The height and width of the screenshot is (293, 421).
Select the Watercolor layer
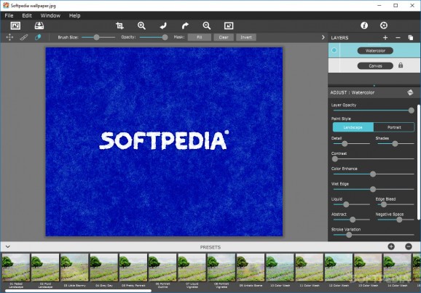click(374, 50)
